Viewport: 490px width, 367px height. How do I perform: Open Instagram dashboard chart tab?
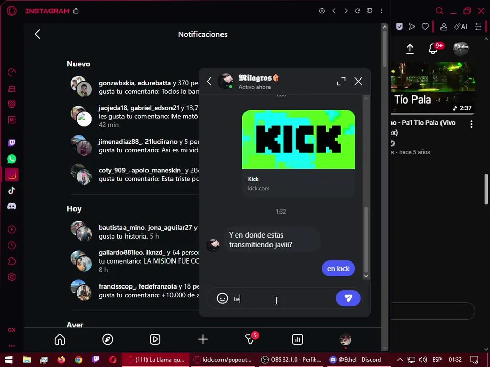[x=298, y=339]
